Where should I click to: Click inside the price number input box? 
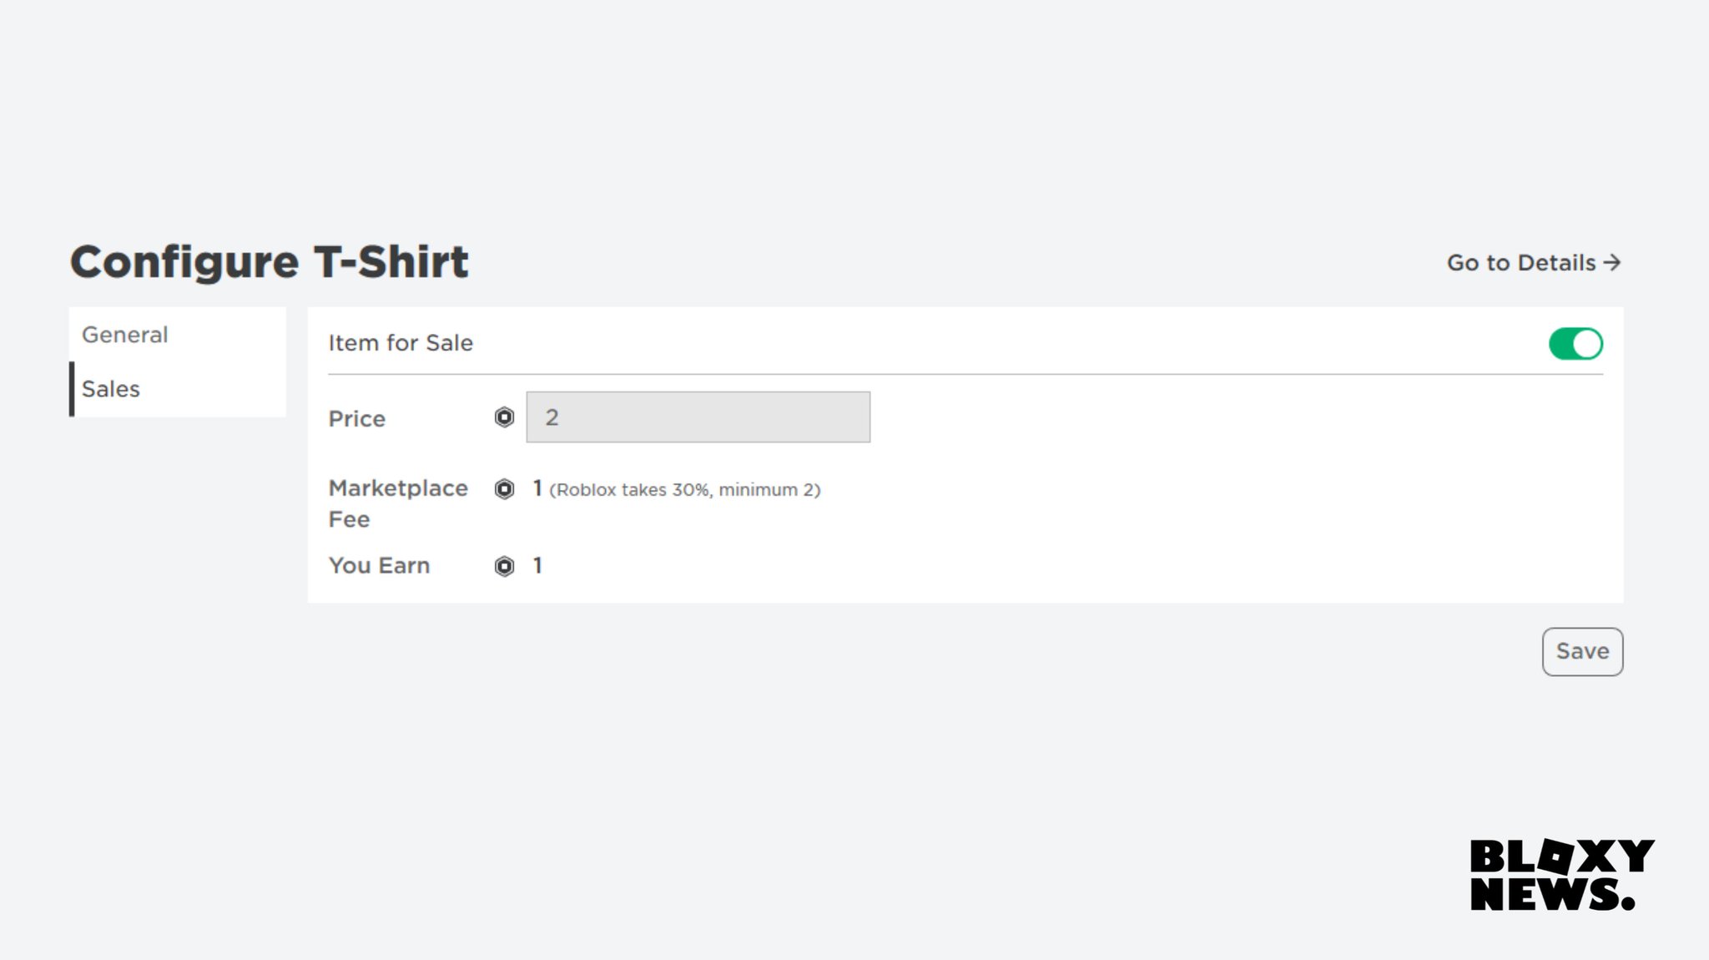click(x=698, y=417)
